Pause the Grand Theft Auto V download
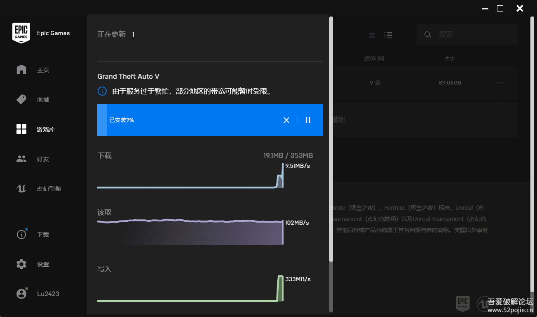This screenshot has height=317, width=537. 308,120
